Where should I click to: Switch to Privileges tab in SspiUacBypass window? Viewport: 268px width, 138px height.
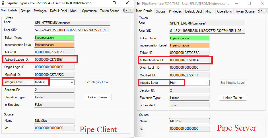coord(40,11)
